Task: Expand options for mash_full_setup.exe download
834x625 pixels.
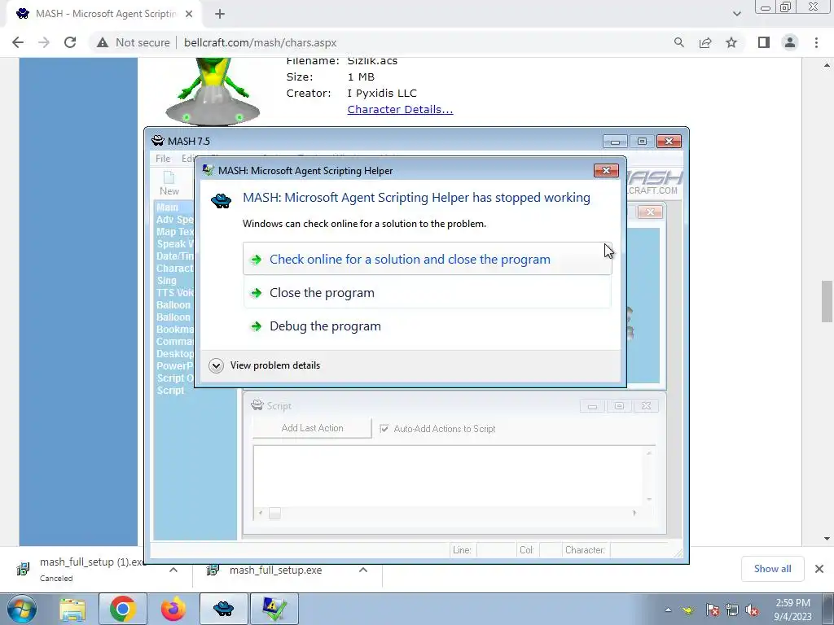Action: pyautogui.click(x=363, y=570)
